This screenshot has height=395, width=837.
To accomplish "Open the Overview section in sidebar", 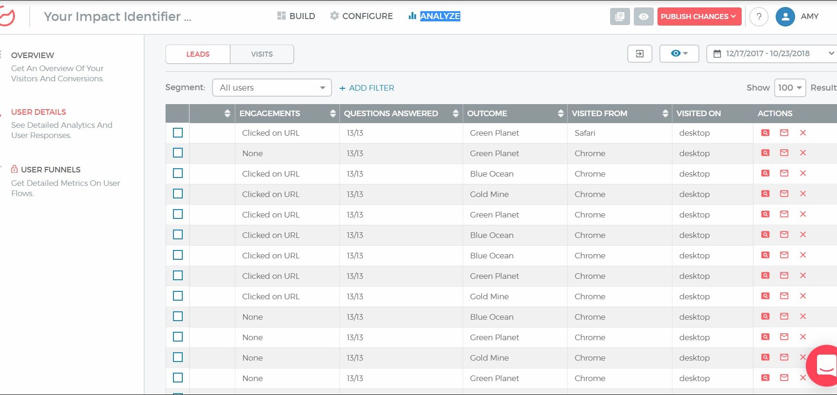I will [x=33, y=55].
